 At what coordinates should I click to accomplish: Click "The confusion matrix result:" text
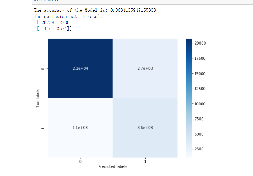pos(69,16)
